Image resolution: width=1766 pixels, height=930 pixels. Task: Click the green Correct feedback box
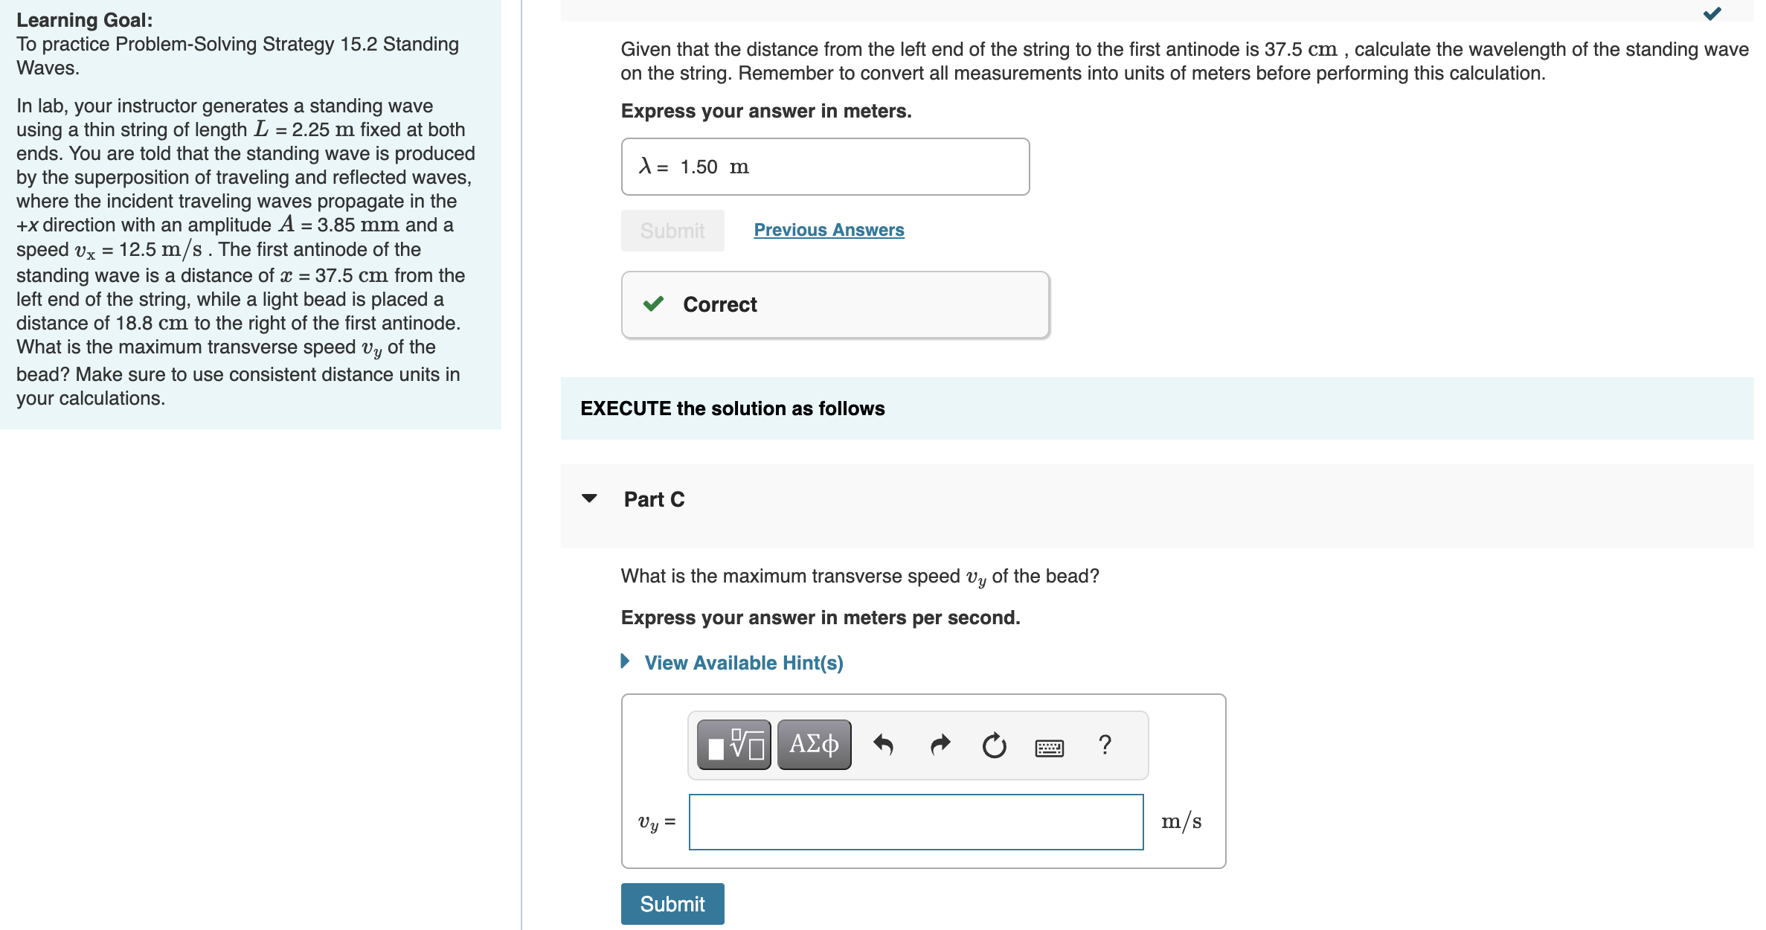(835, 305)
